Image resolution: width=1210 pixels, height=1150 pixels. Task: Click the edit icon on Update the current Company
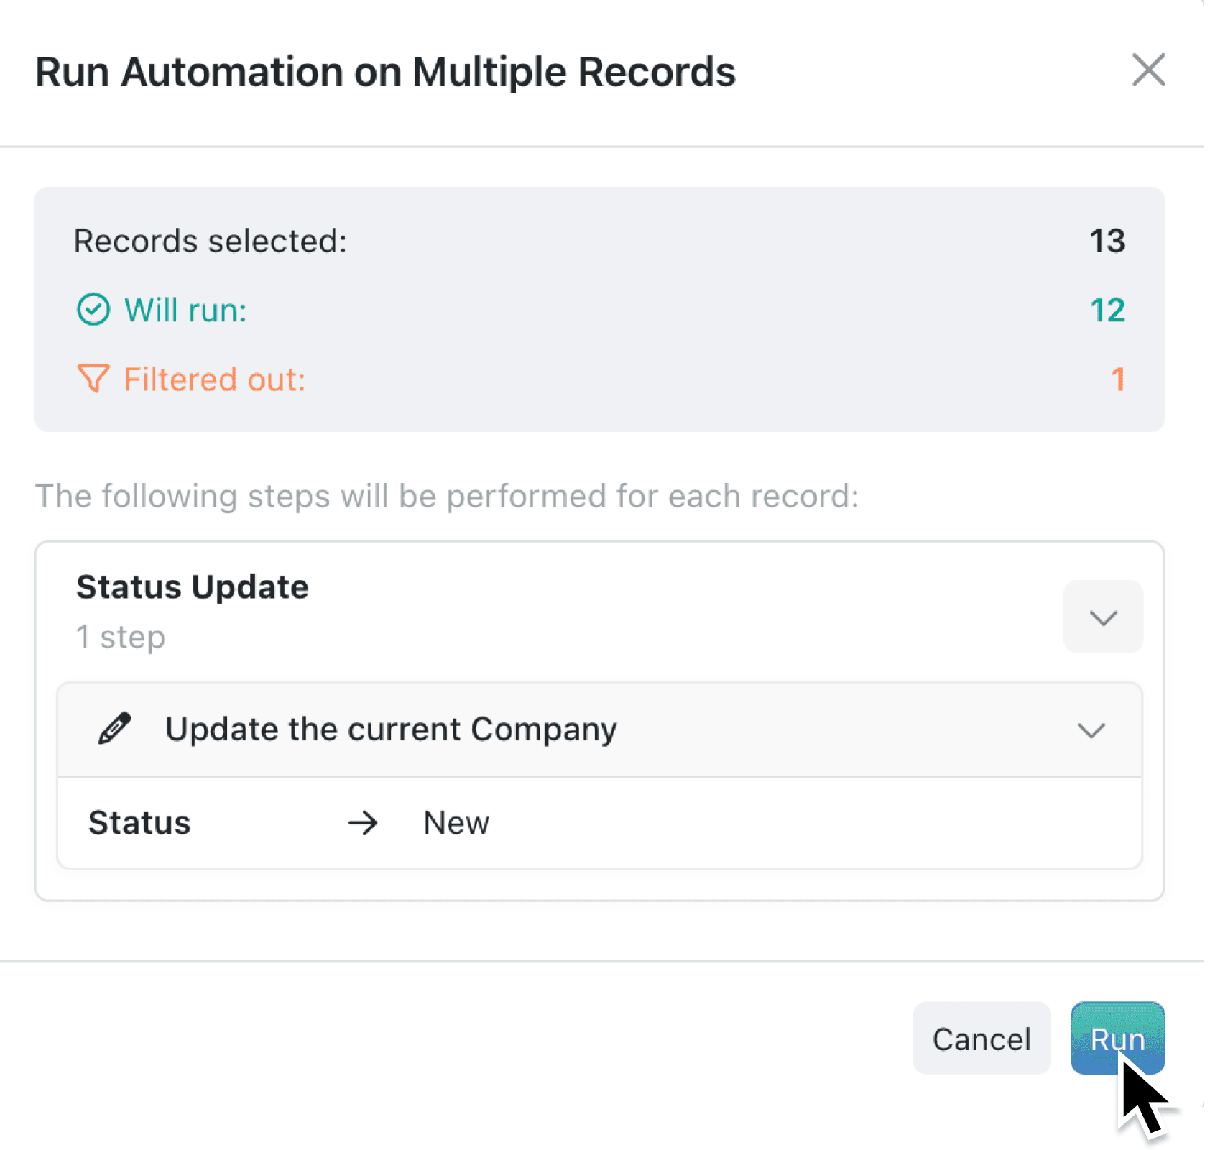tap(115, 729)
